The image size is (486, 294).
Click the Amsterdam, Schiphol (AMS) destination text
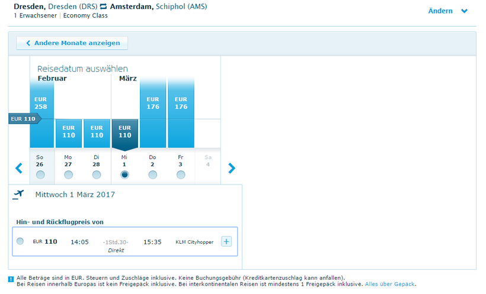coord(158,7)
